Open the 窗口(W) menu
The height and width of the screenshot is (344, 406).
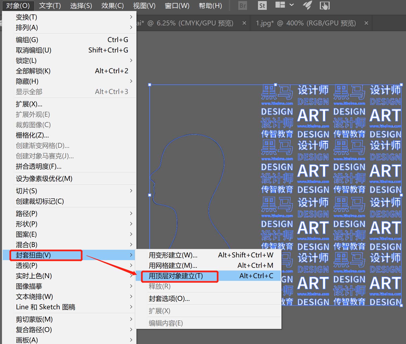[177, 5]
